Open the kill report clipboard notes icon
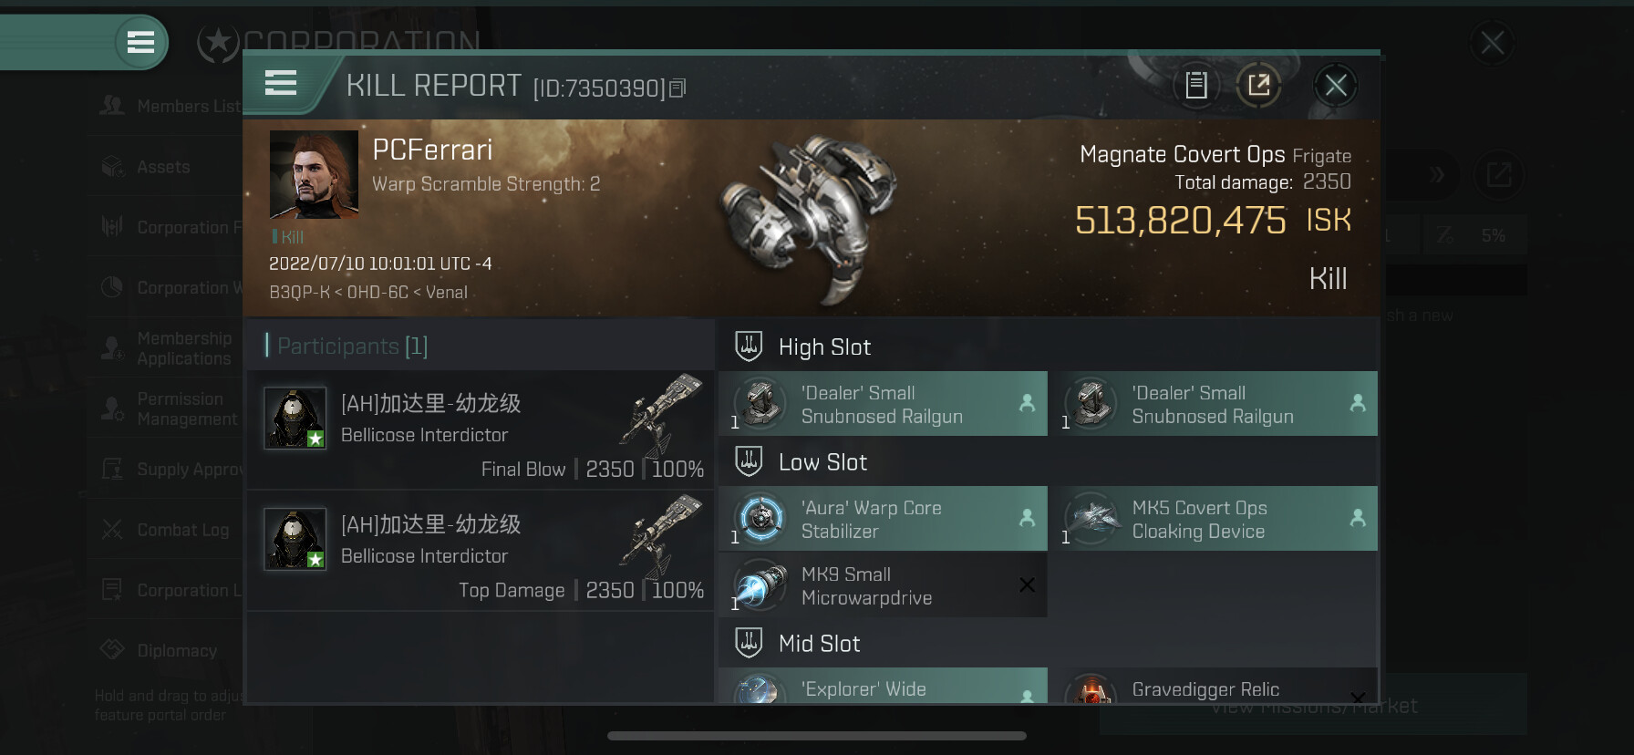The width and height of the screenshot is (1634, 755). 1196,86
